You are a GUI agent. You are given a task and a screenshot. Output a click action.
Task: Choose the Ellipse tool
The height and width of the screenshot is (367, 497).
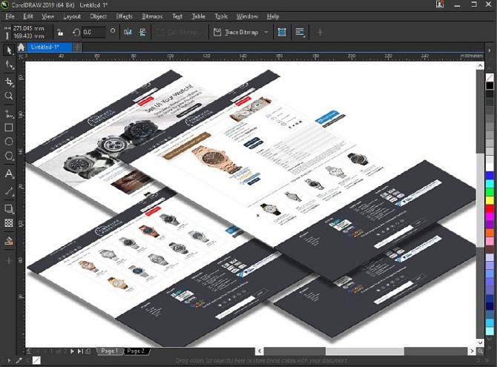click(9, 142)
